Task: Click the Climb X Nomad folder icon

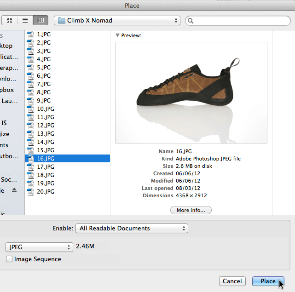Action: (62, 20)
